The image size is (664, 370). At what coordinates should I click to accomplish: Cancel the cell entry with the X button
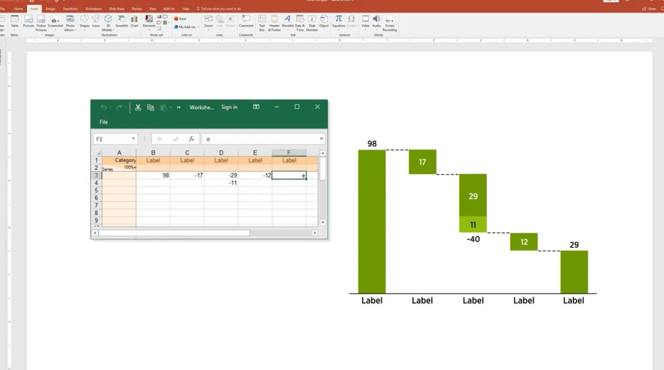click(x=159, y=139)
